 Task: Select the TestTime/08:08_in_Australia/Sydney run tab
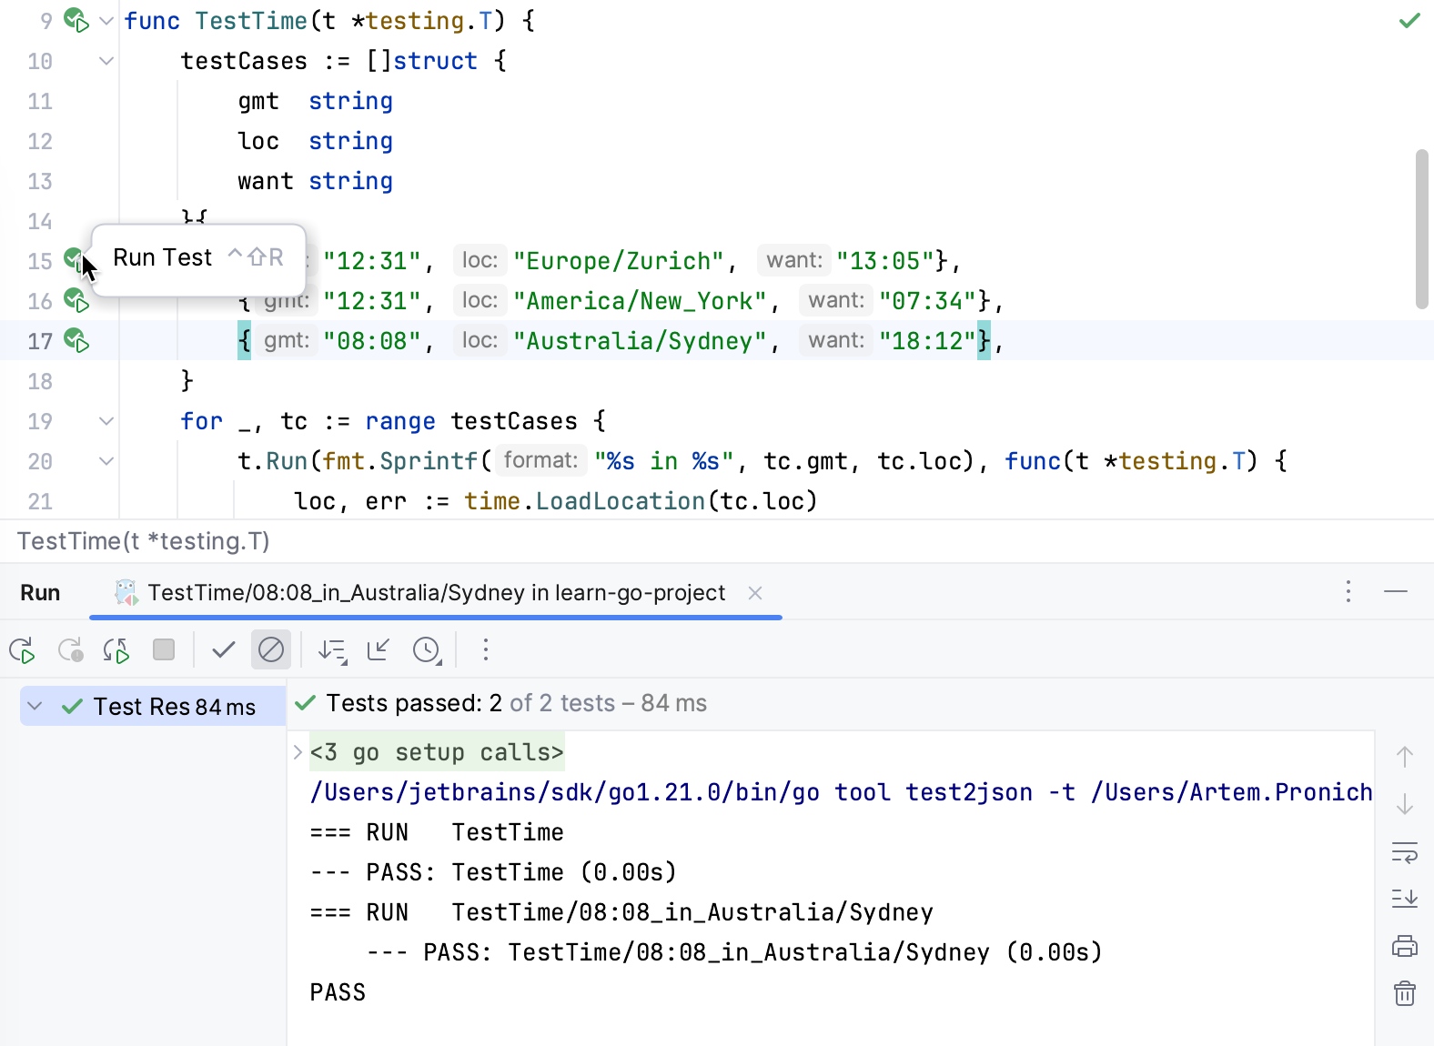pyautogui.click(x=436, y=593)
